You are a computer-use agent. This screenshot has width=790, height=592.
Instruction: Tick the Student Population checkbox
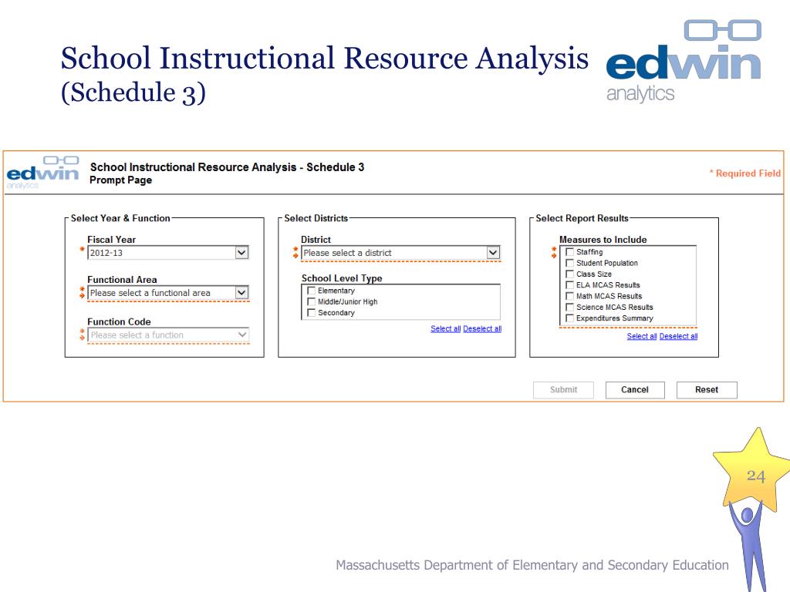pyautogui.click(x=570, y=263)
